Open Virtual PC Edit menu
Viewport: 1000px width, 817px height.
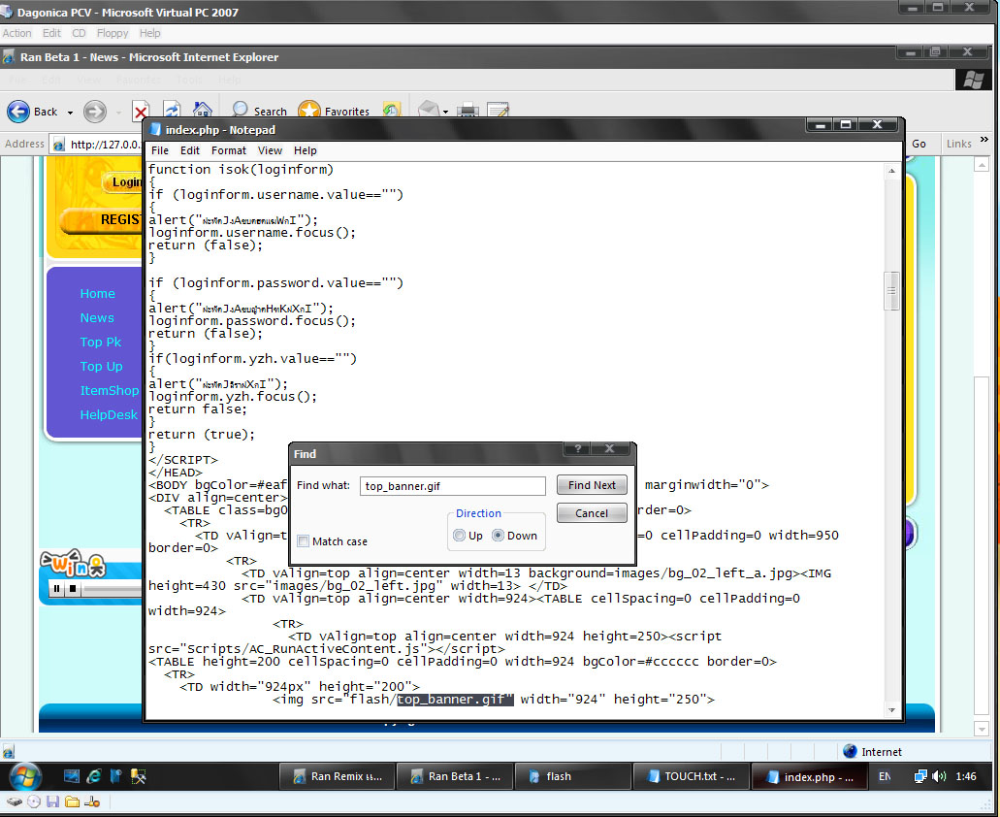point(51,33)
